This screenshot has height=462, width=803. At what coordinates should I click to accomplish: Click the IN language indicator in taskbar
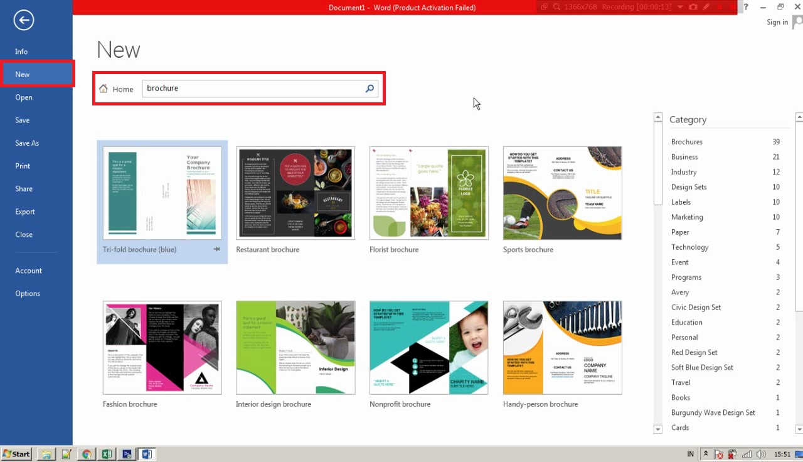point(691,454)
